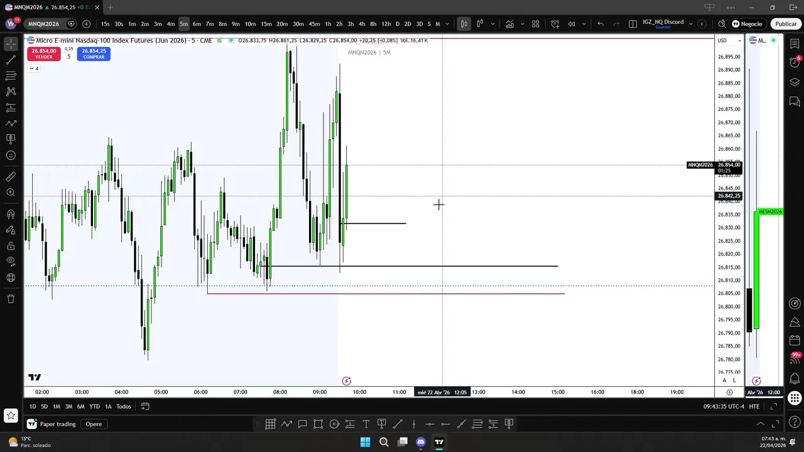The height and width of the screenshot is (452, 804).
Task: Open the indicators and strategies menu
Action: coord(509,24)
